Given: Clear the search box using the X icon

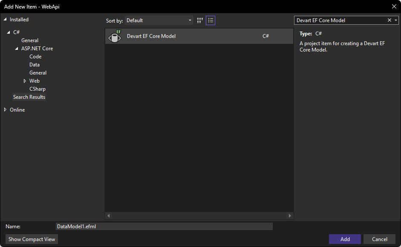Looking at the screenshot, I should click(x=389, y=20).
